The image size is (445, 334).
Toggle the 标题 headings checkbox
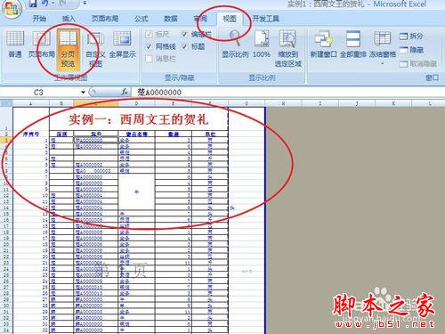click(193, 46)
